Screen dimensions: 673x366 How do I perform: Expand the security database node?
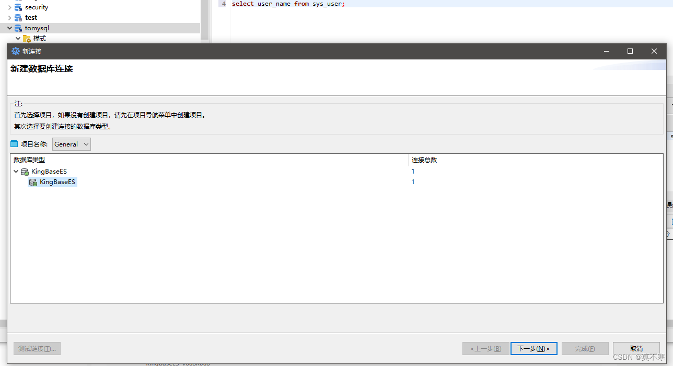coord(9,7)
